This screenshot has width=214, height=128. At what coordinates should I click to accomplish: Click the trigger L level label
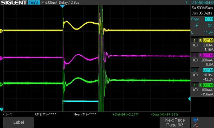[192, 32]
